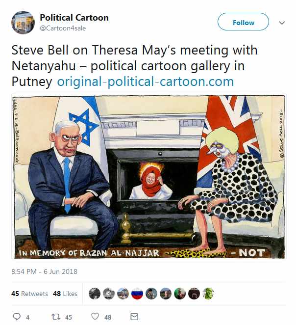This screenshot has height=325, width=296.
Task: Click the retweet arrows icon
Action: pos(56,317)
